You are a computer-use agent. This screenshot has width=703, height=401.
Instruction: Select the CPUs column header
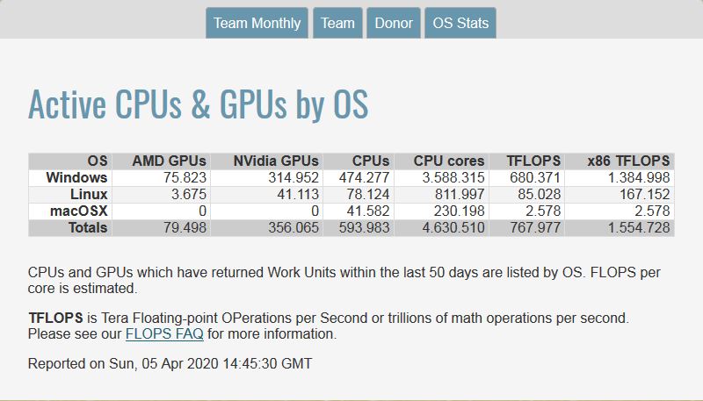370,161
